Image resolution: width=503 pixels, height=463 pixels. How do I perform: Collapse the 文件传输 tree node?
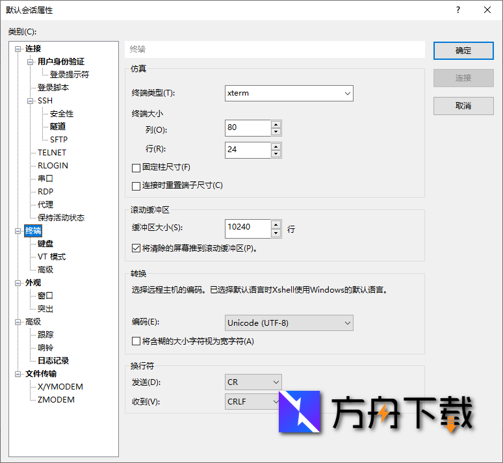(x=18, y=374)
